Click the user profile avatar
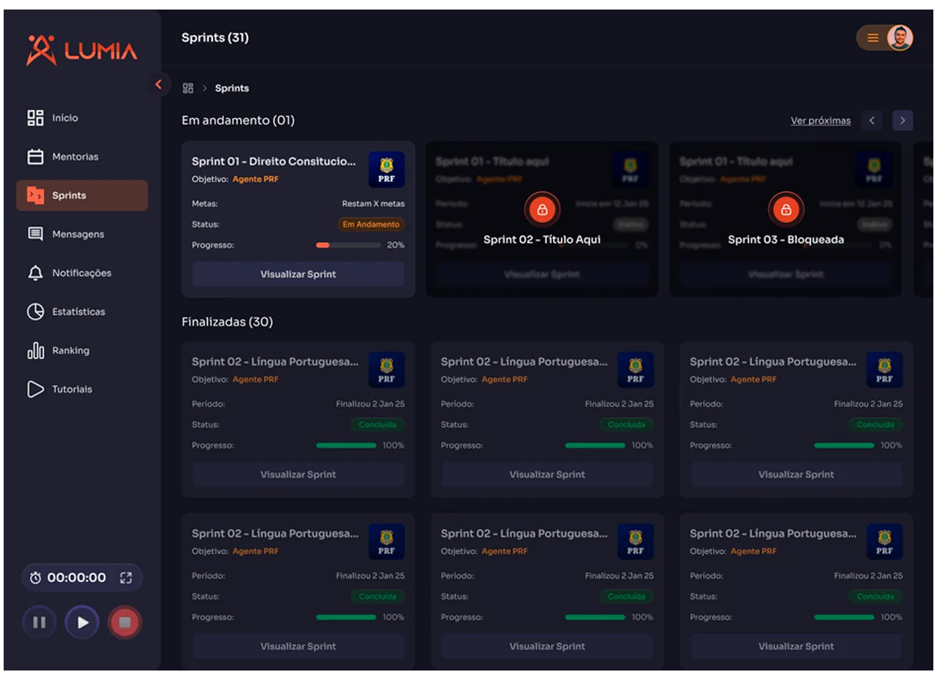937x680 pixels. coord(900,38)
